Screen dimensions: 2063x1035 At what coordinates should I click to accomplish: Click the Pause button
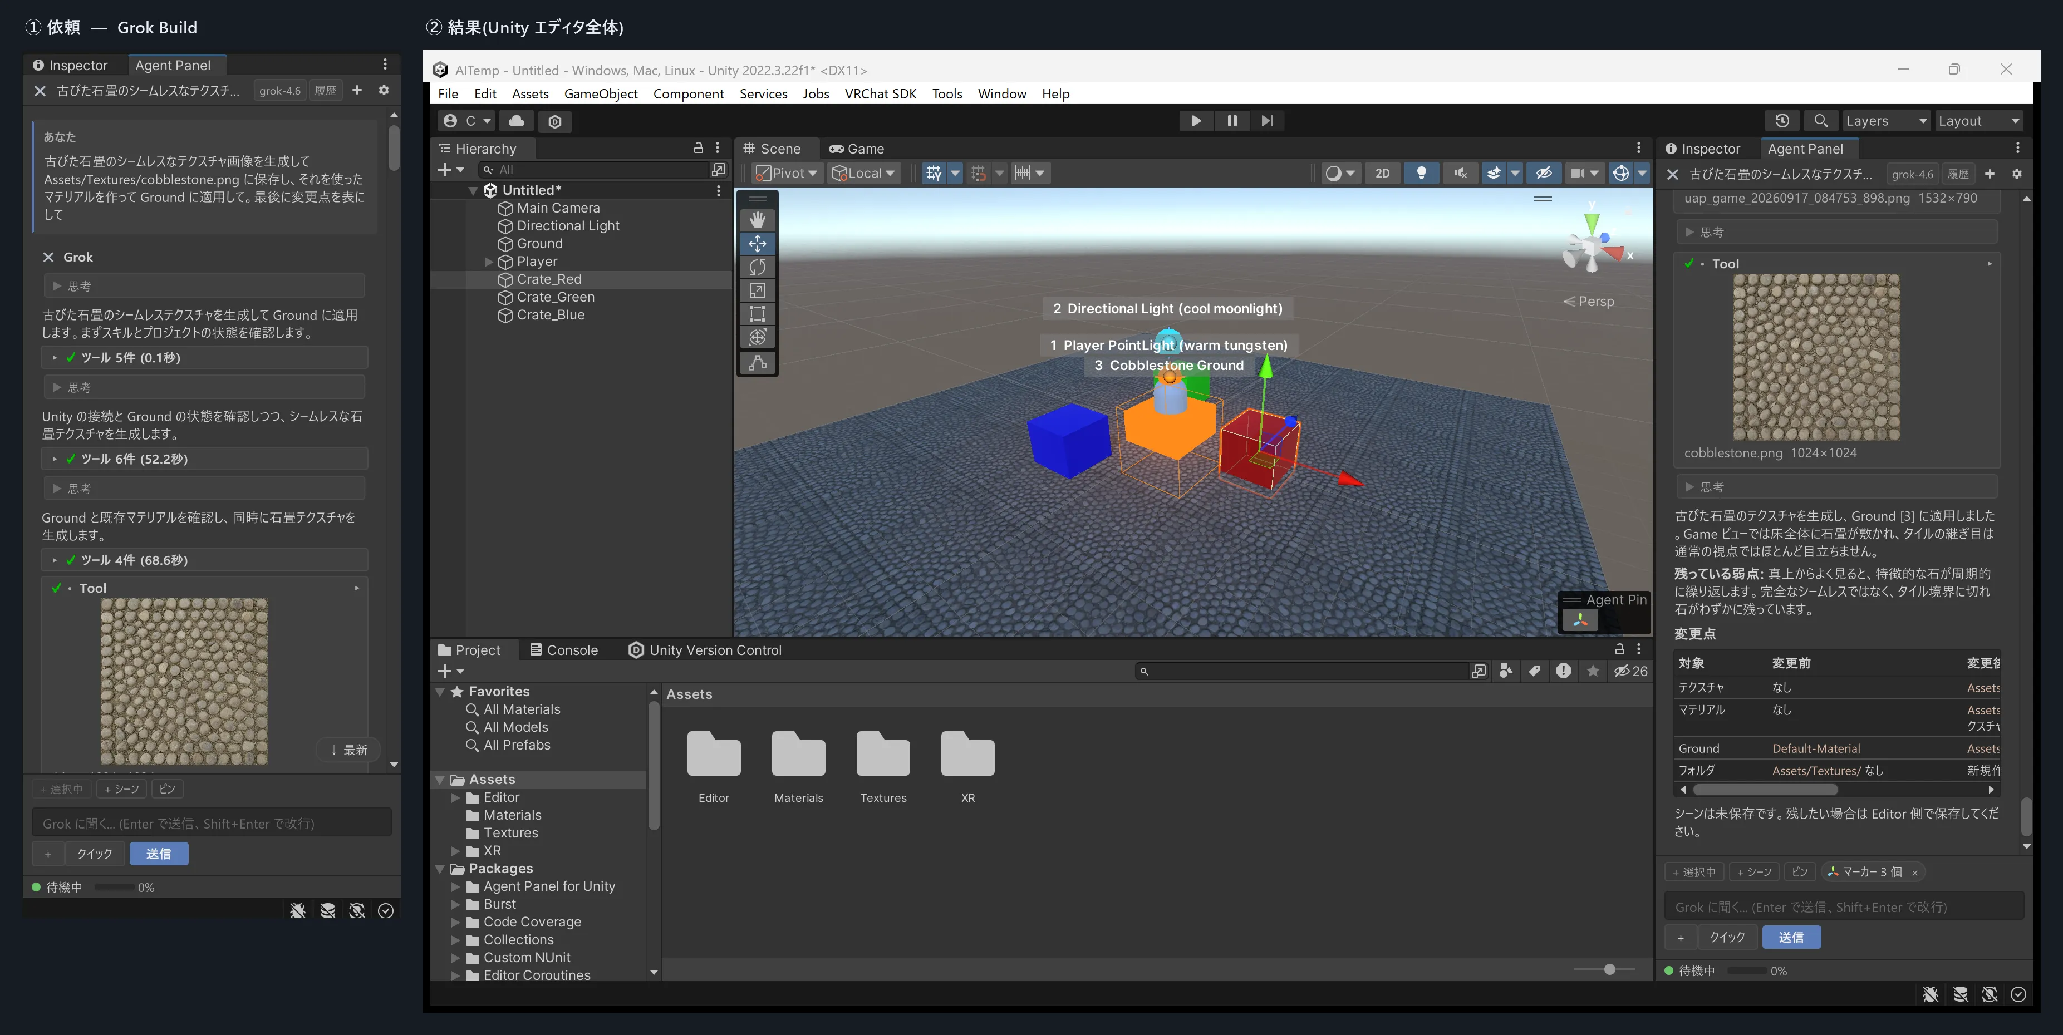1232,121
